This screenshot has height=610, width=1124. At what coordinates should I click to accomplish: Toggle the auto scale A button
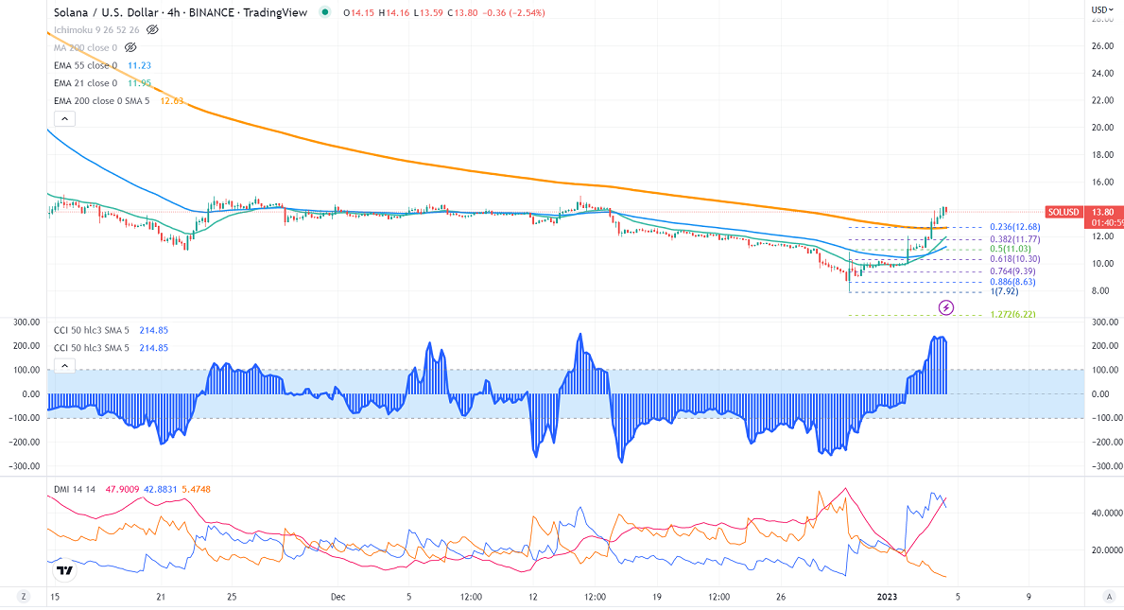coord(1110,597)
